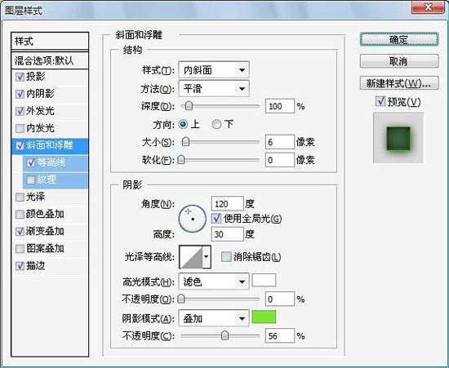This screenshot has width=449, height=368.
Task: Click the angle dial control
Action: click(x=192, y=219)
